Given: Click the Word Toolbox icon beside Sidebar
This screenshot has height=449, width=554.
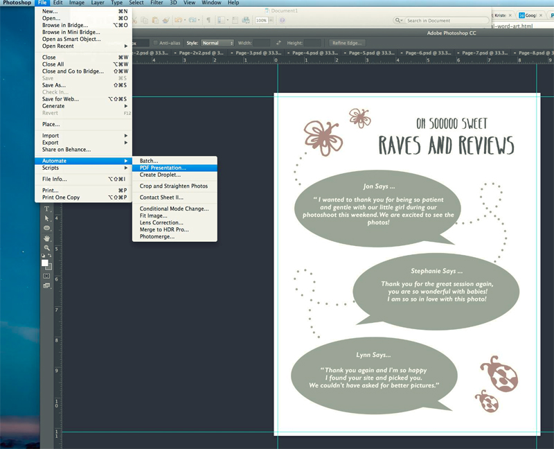Looking at the screenshot, I should tap(235, 20).
